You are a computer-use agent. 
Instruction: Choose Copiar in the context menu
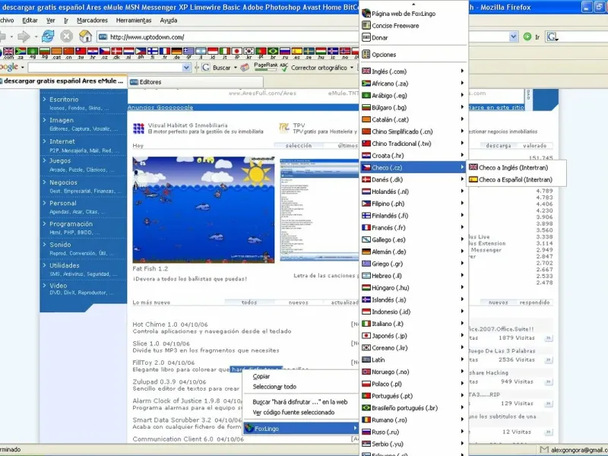coord(261,376)
